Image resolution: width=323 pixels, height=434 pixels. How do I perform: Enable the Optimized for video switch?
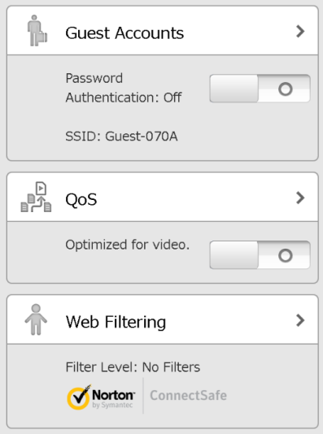(260, 255)
